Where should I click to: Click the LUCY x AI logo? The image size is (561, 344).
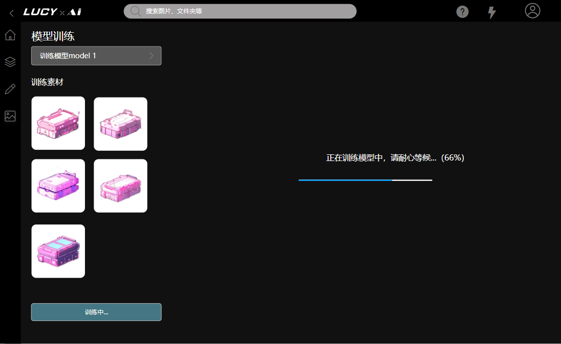pyautogui.click(x=52, y=12)
